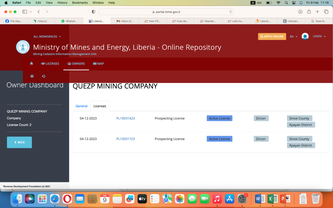The width and height of the screenshot is (333, 208).
Task: Show Safari downloads icon
Action: click(x=300, y=12)
